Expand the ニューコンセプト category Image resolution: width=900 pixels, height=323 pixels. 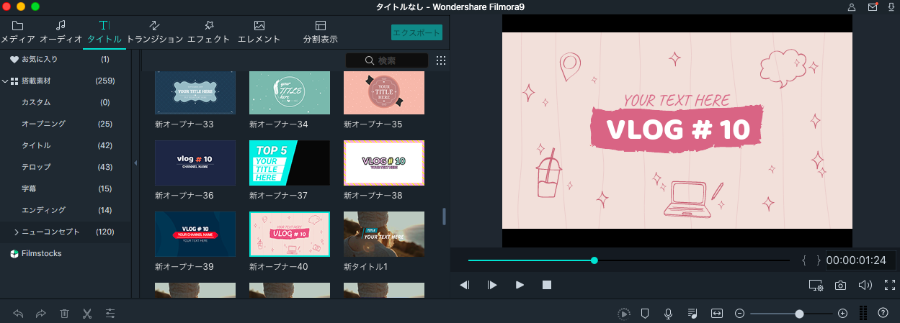(x=17, y=232)
